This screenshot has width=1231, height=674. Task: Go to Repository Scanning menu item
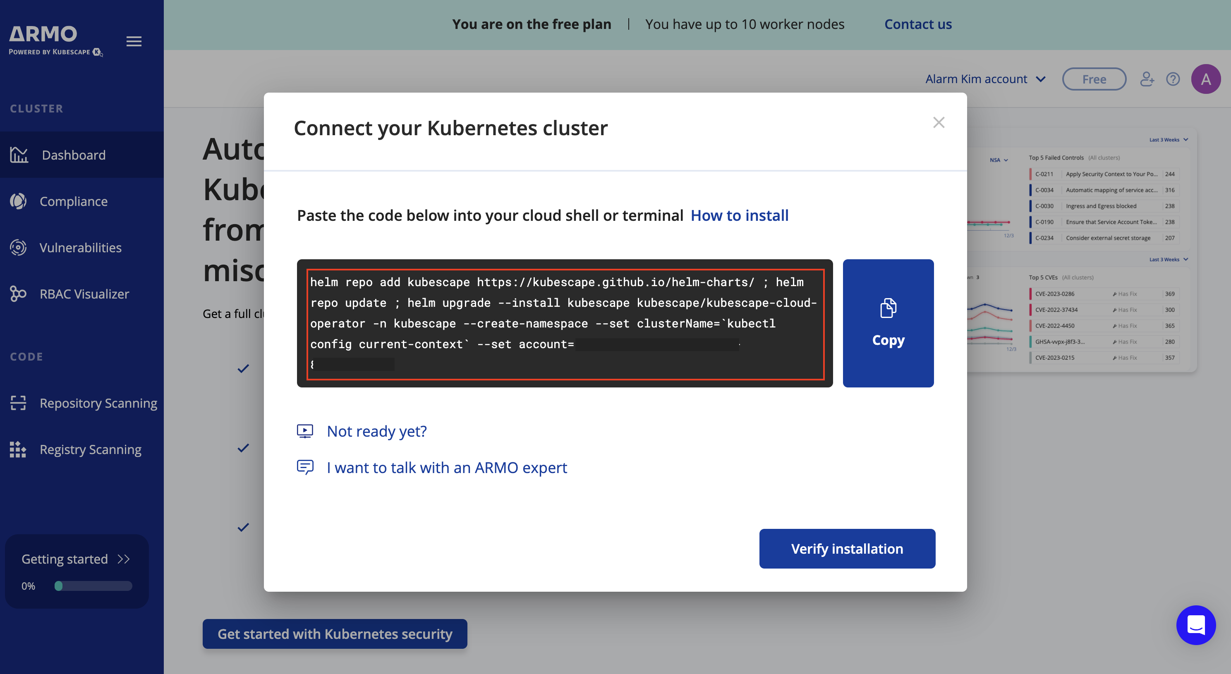coord(98,403)
